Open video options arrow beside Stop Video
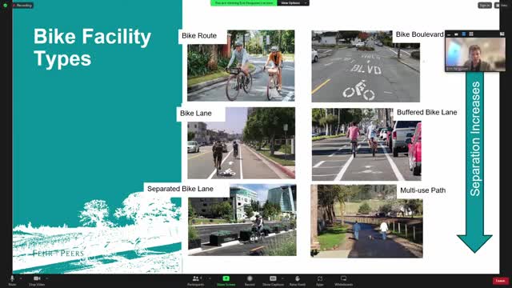This screenshot has height=288, width=512. pyautogui.click(x=47, y=278)
